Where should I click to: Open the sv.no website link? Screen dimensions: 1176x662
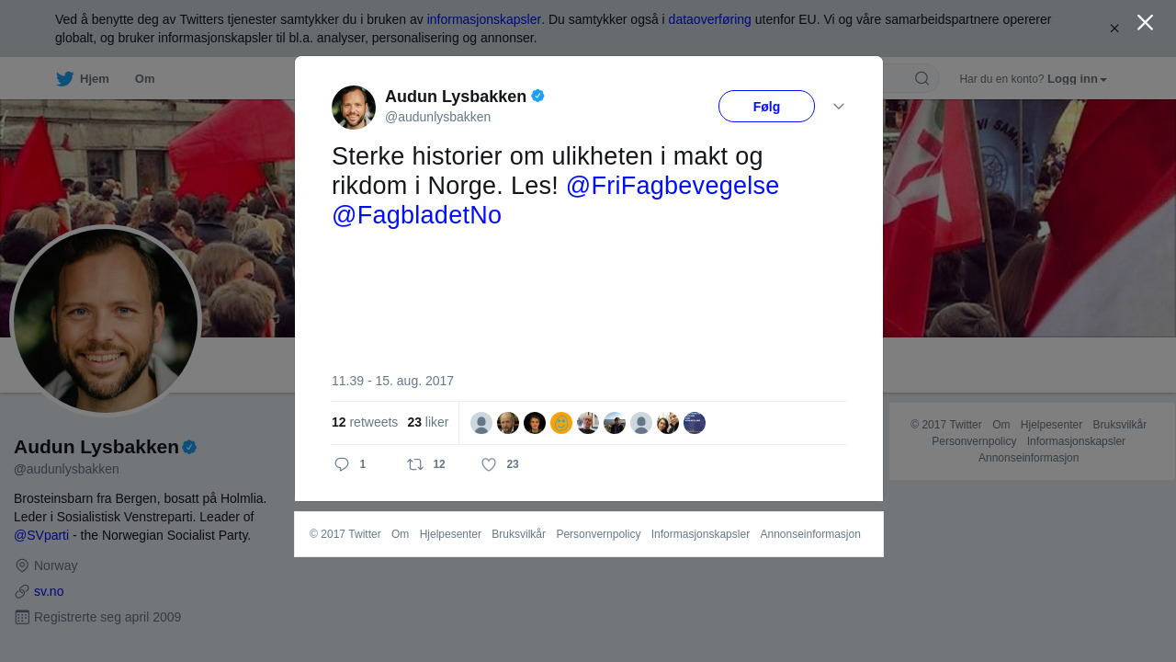coord(49,591)
